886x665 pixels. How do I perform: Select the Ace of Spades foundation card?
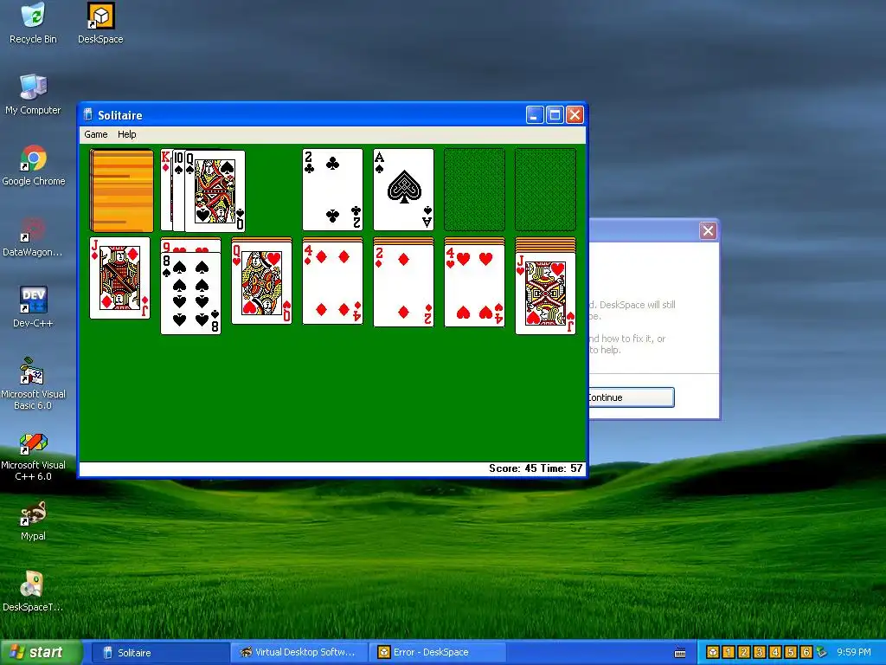tap(403, 190)
